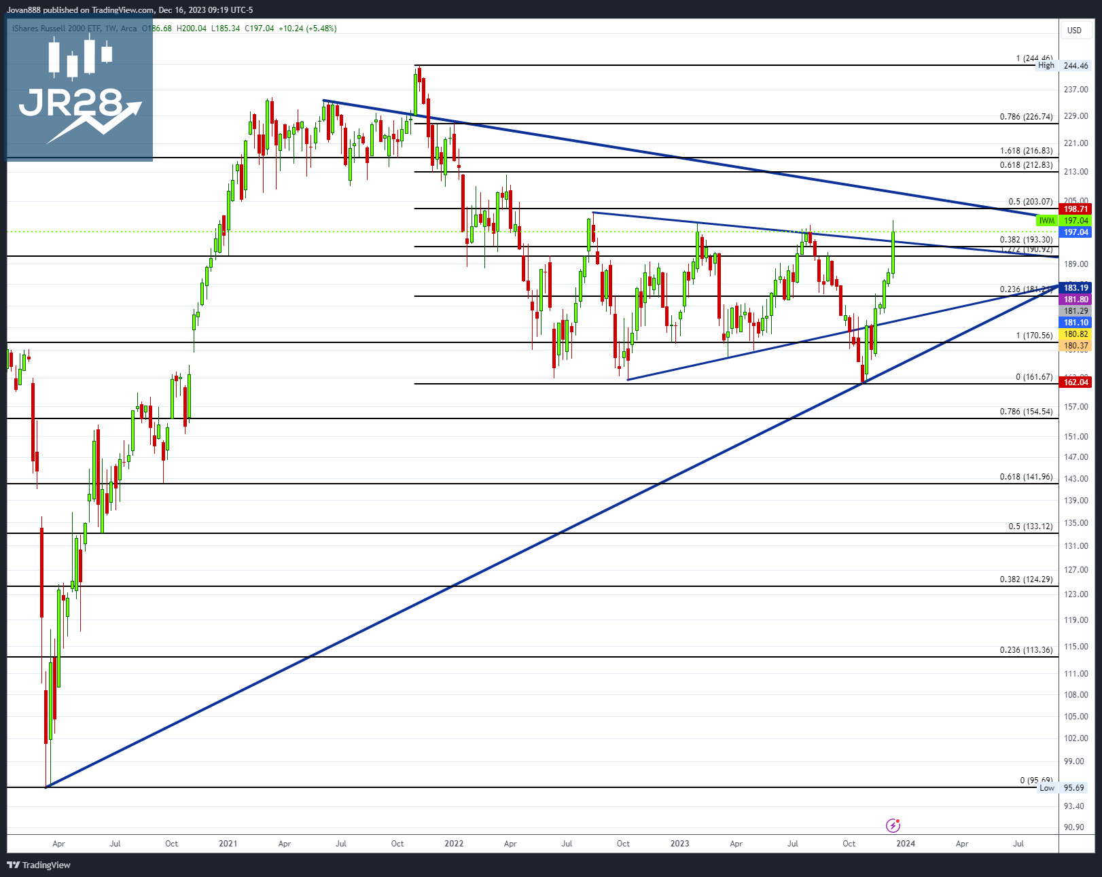Click the 237.00 price axis value
This screenshot has height=877, width=1102.
1076,90
